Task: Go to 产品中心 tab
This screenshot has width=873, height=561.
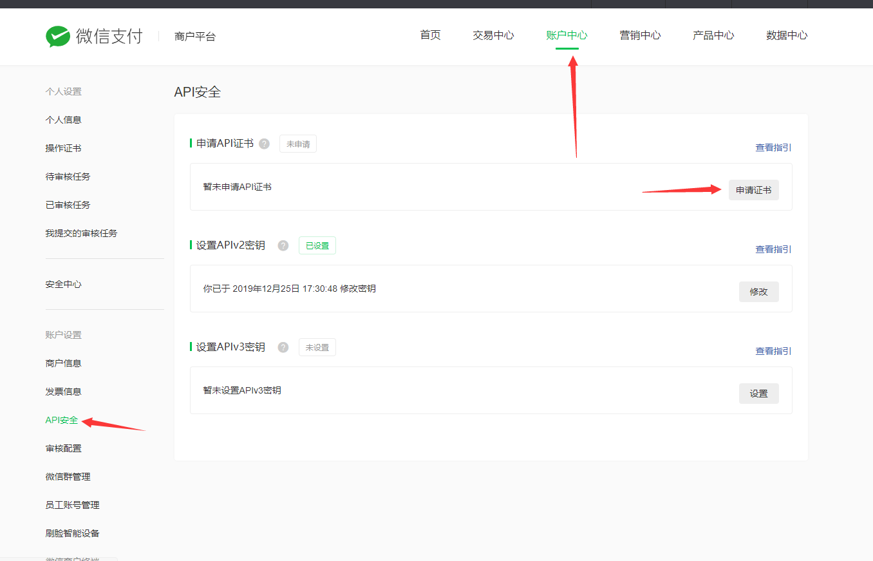Action: (x=713, y=35)
